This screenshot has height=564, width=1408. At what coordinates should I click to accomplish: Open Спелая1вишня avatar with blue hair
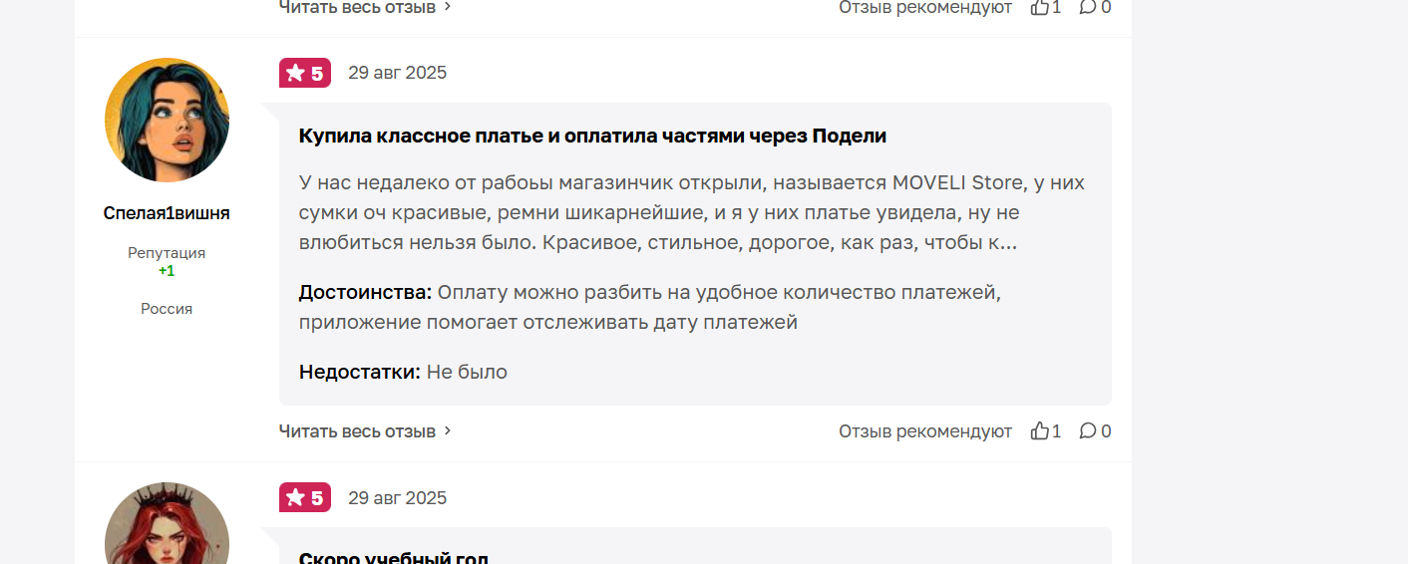pyautogui.click(x=167, y=120)
